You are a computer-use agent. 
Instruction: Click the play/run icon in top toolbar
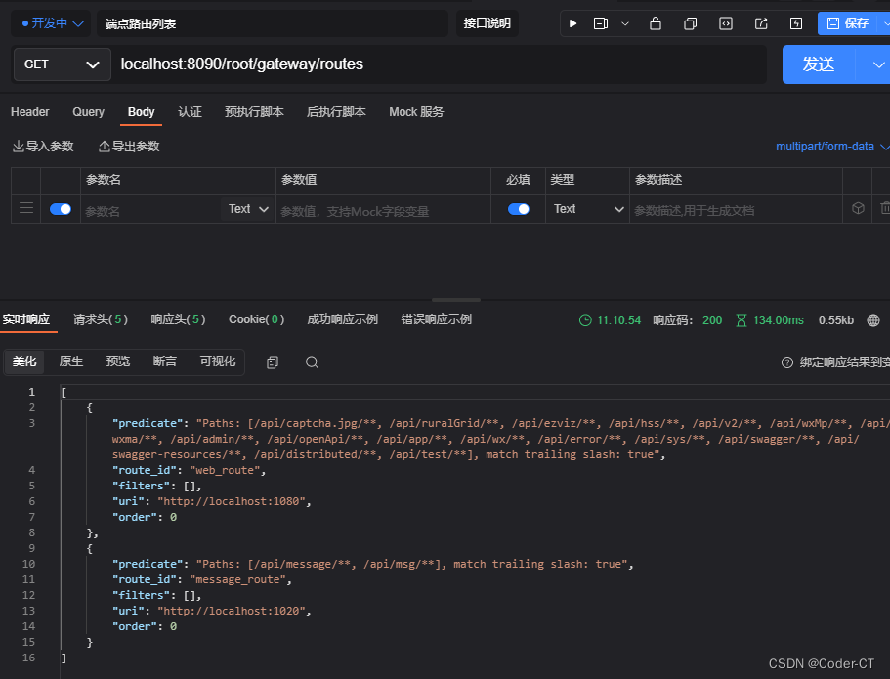pos(572,23)
